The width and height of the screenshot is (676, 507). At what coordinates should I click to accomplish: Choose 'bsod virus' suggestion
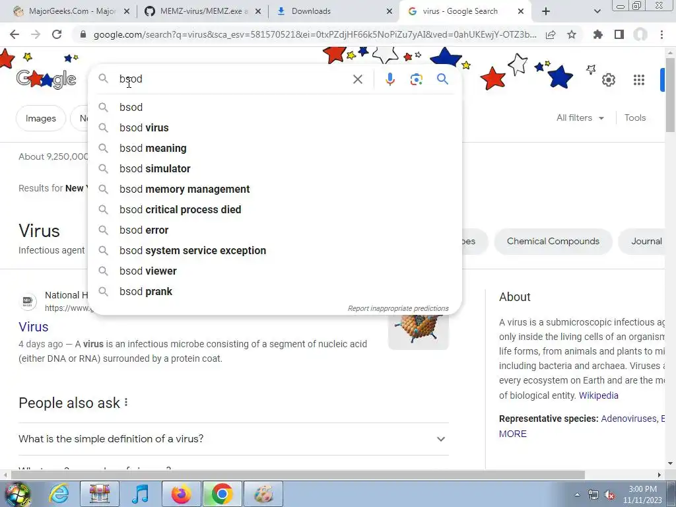click(x=275, y=127)
